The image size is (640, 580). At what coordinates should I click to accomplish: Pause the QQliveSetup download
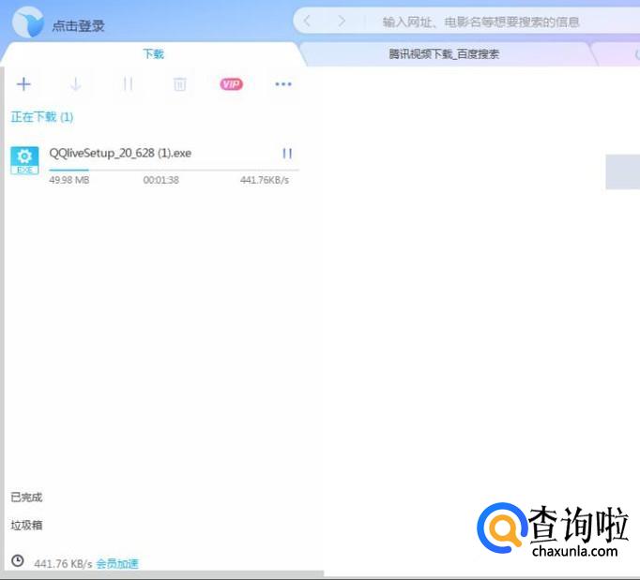point(287,153)
